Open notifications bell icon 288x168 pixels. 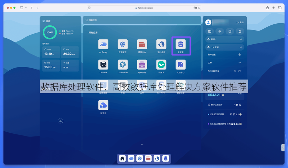240,32
